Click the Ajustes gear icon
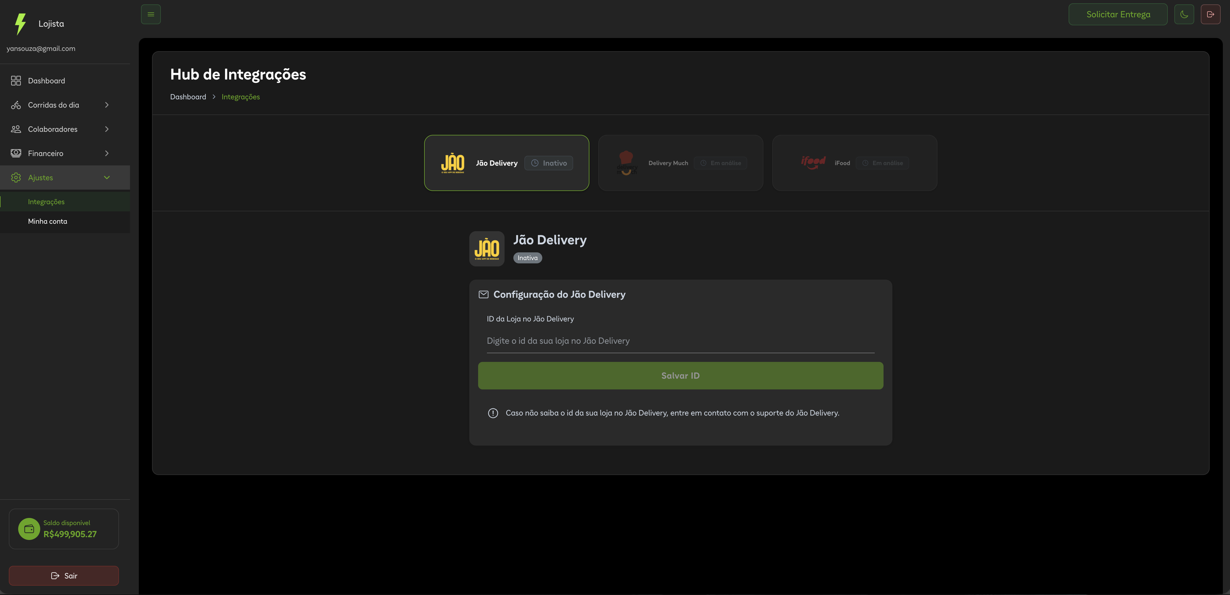 tap(16, 178)
